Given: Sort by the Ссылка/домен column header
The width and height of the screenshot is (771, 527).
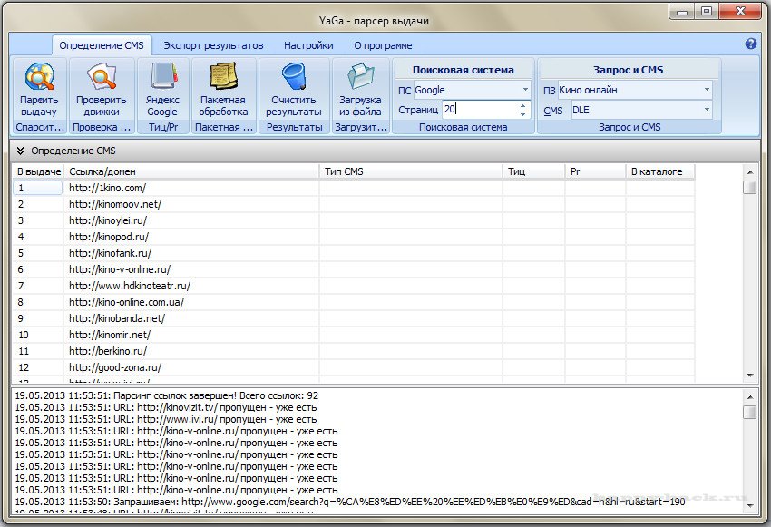Looking at the screenshot, I should (x=191, y=171).
